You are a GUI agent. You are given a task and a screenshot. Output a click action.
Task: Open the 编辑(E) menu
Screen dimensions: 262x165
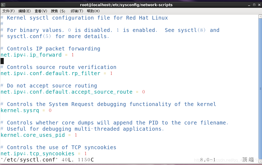click(25, 11)
